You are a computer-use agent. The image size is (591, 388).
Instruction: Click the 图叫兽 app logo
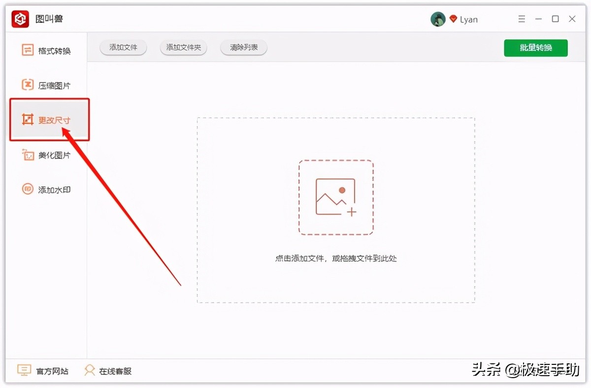pyautogui.click(x=21, y=19)
